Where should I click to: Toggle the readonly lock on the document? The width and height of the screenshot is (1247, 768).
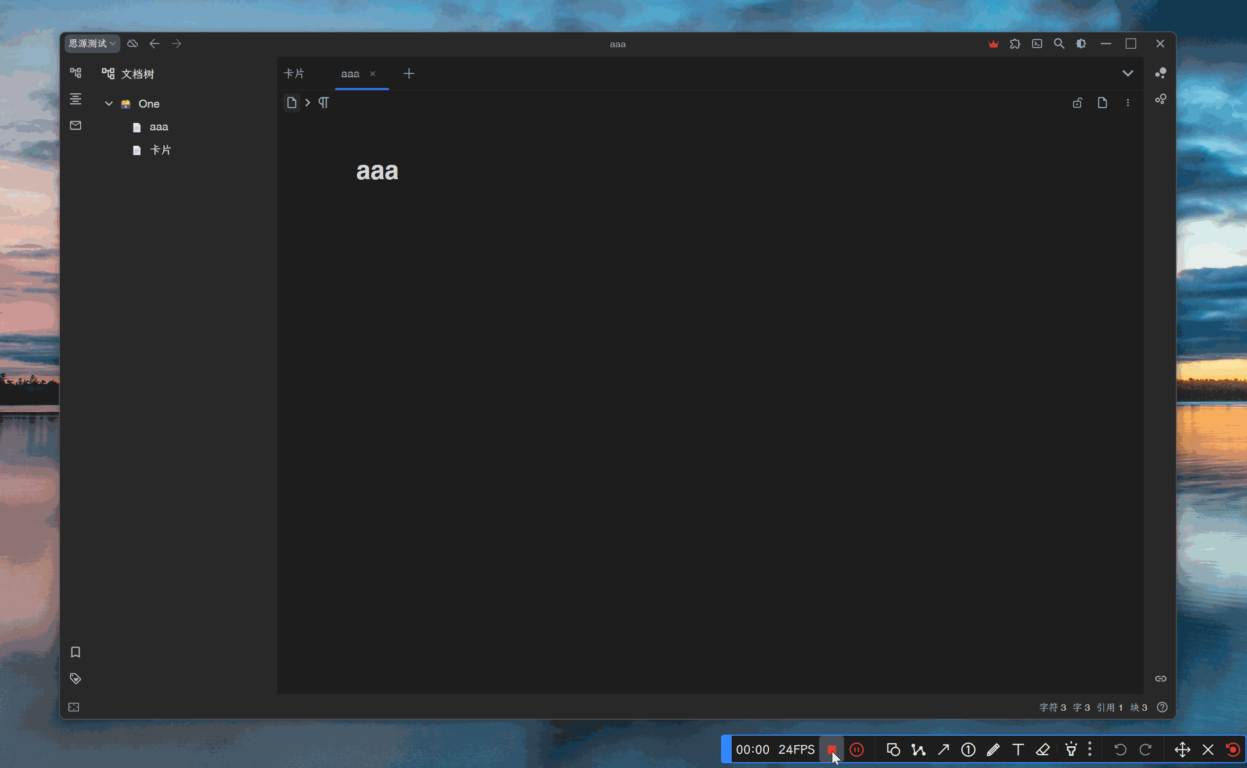[x=1077, y=102]
